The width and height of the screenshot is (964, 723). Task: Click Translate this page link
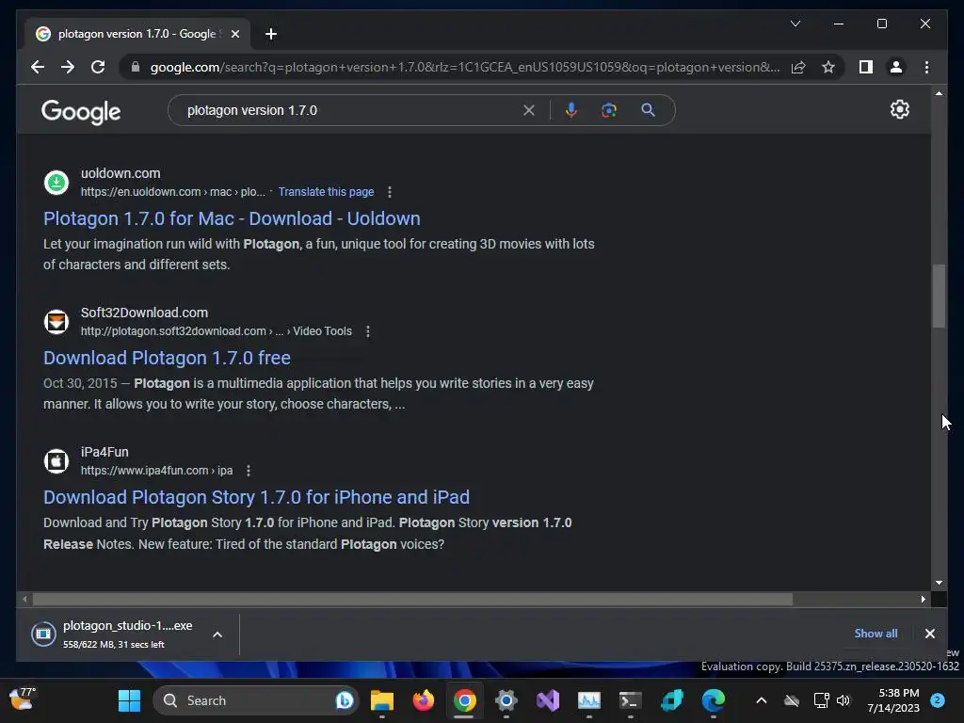tap(326, 192)
